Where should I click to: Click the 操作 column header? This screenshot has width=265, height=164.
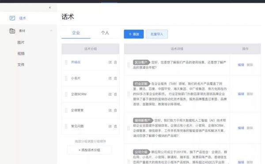245,49
